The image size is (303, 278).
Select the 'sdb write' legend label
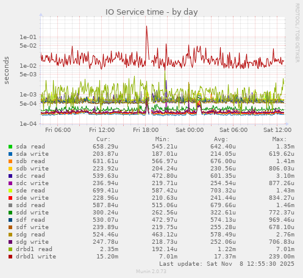click(x=32, y=169)
